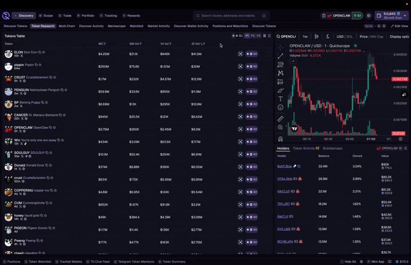This screenshot has height=265, width=411.
Task: Select the P2 preset
Action: (x=253, y=36)
